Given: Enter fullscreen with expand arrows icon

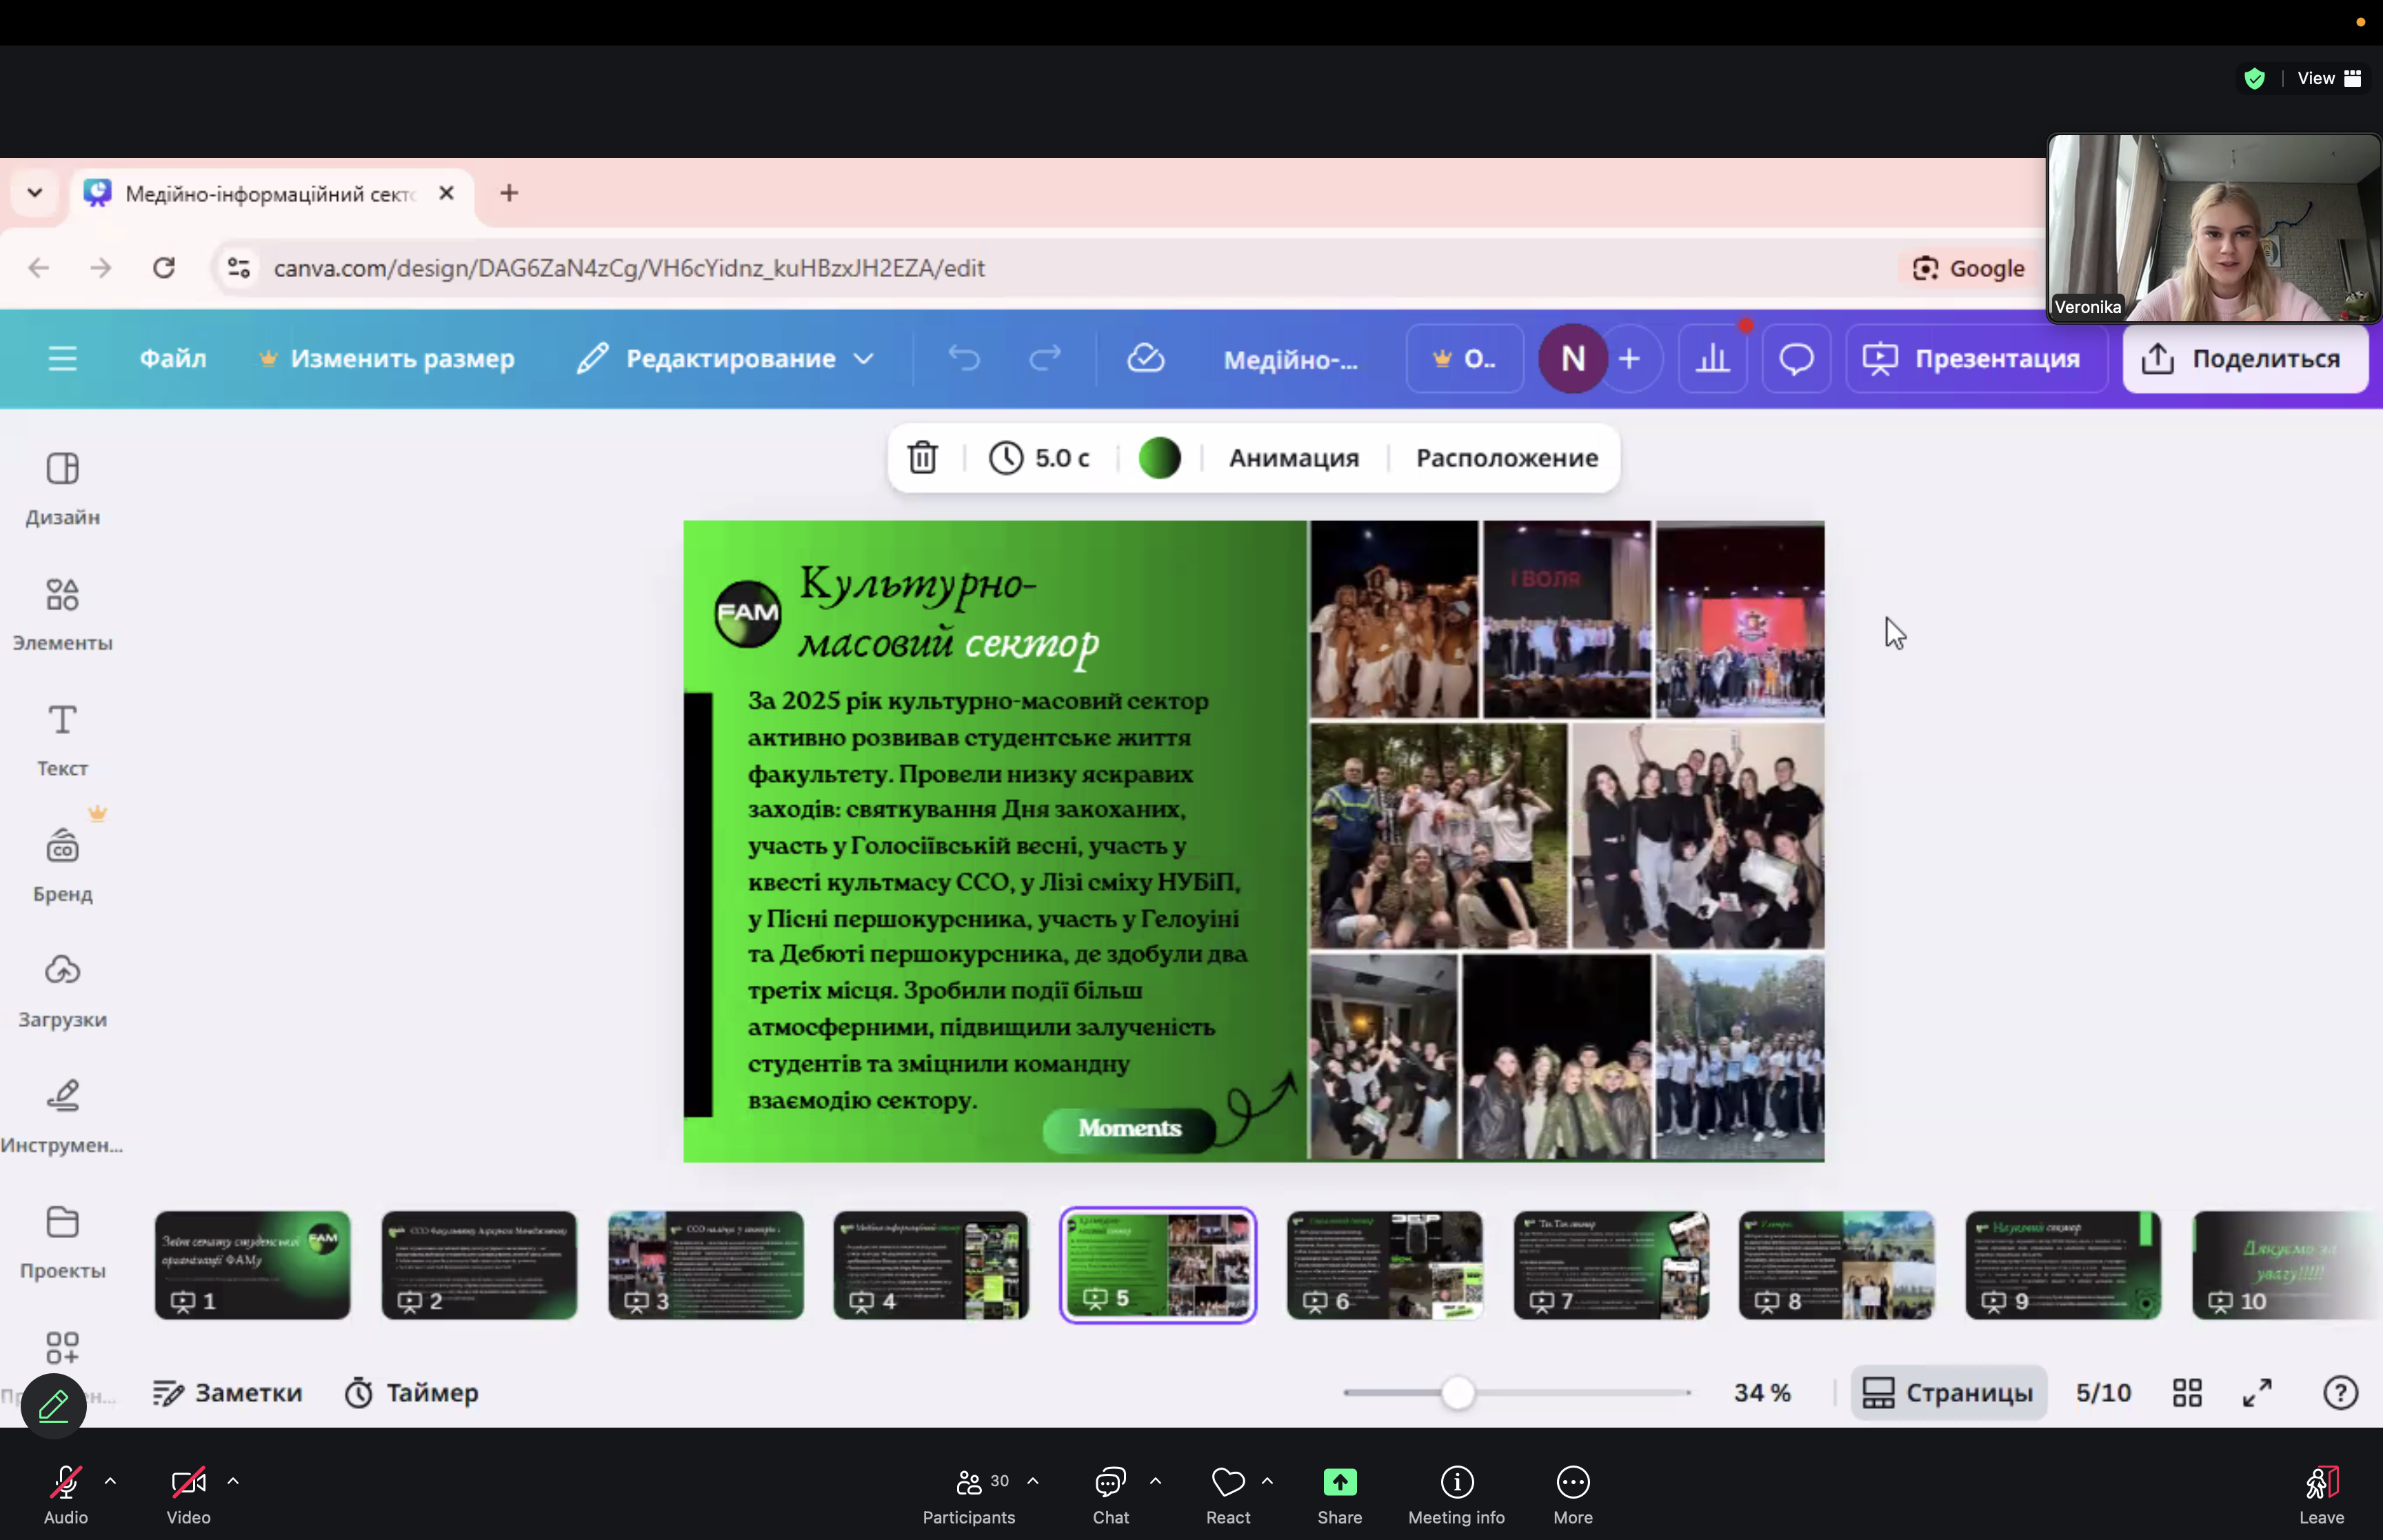Looking at the screenshot, I should click(2257, 1392).
